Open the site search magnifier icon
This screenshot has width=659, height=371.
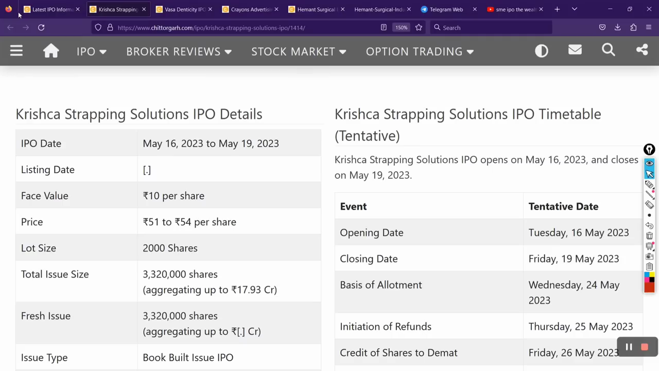tap(609, 50)
